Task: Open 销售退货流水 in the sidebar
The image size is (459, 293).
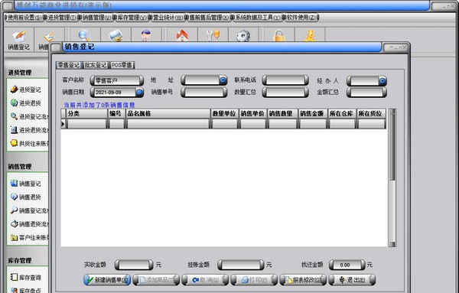Action: pos(29,224)
